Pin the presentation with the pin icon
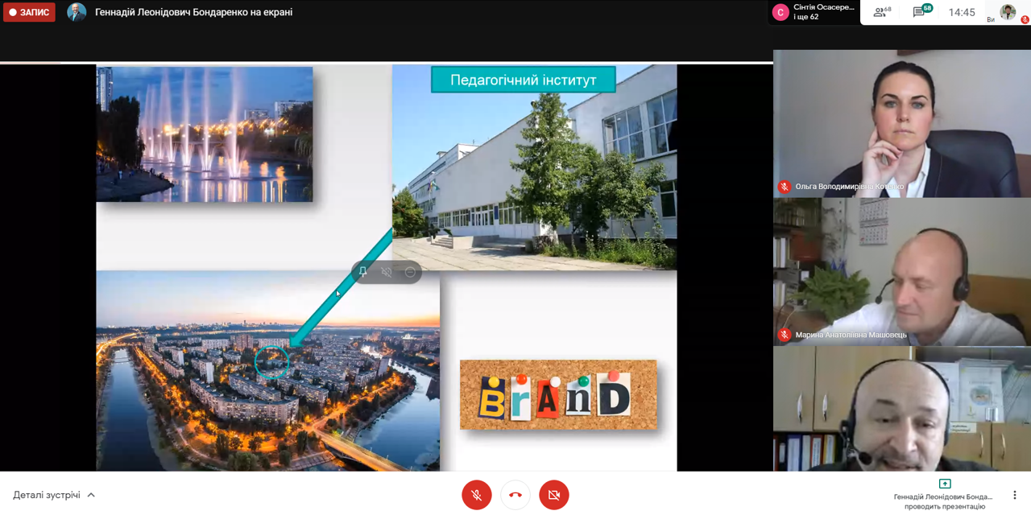 click(363, 272)
